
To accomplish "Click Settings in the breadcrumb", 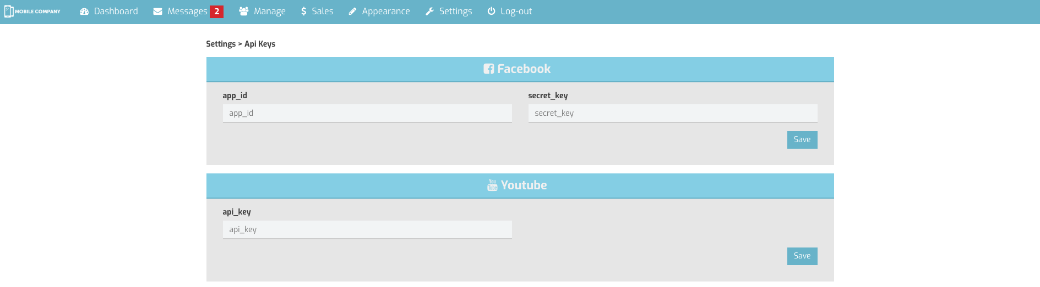I will pos(221,44).
